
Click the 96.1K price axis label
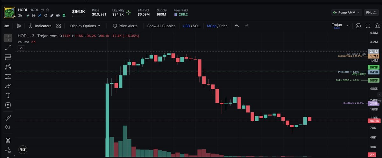click(374, 121)
